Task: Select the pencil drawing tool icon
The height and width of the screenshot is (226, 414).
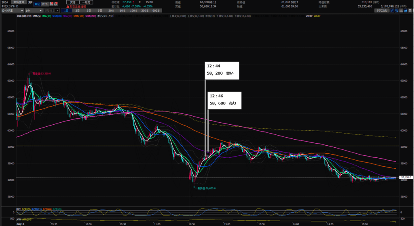Action: [x=392, y=10]
